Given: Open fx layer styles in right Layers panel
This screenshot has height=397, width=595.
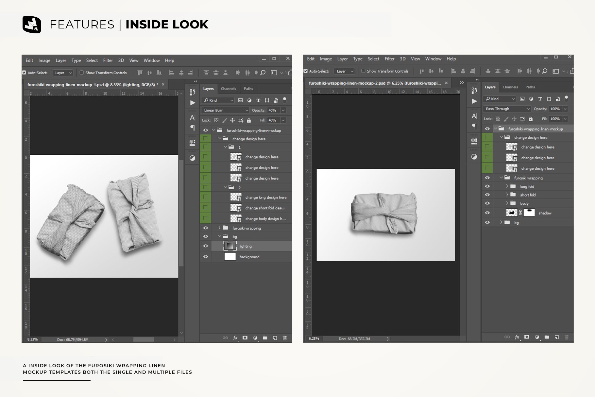Looking at the screenshot, I should [x=517, y=337].
